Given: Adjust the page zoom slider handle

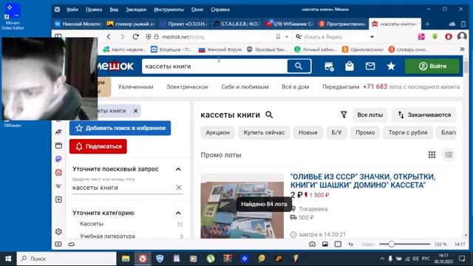Looking at the screenshot, I should 391,245.
